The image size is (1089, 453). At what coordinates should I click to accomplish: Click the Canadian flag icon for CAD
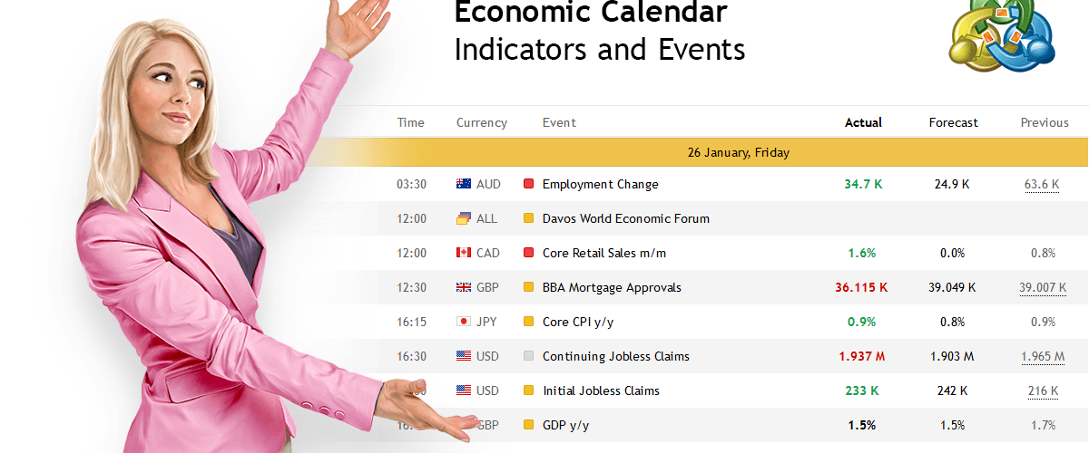[464, 253]
